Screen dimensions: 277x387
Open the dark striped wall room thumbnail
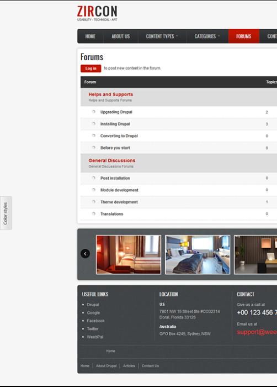255,254
